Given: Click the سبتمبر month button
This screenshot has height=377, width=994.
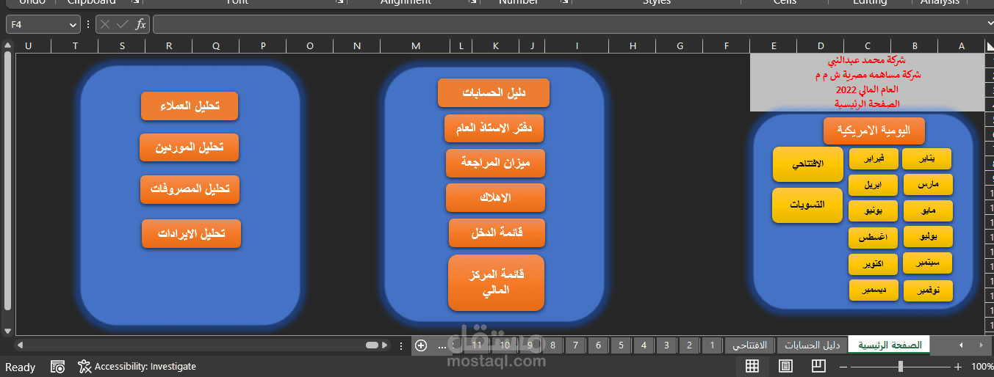Looking at the screenshot, I should click(x=927, y=263).
